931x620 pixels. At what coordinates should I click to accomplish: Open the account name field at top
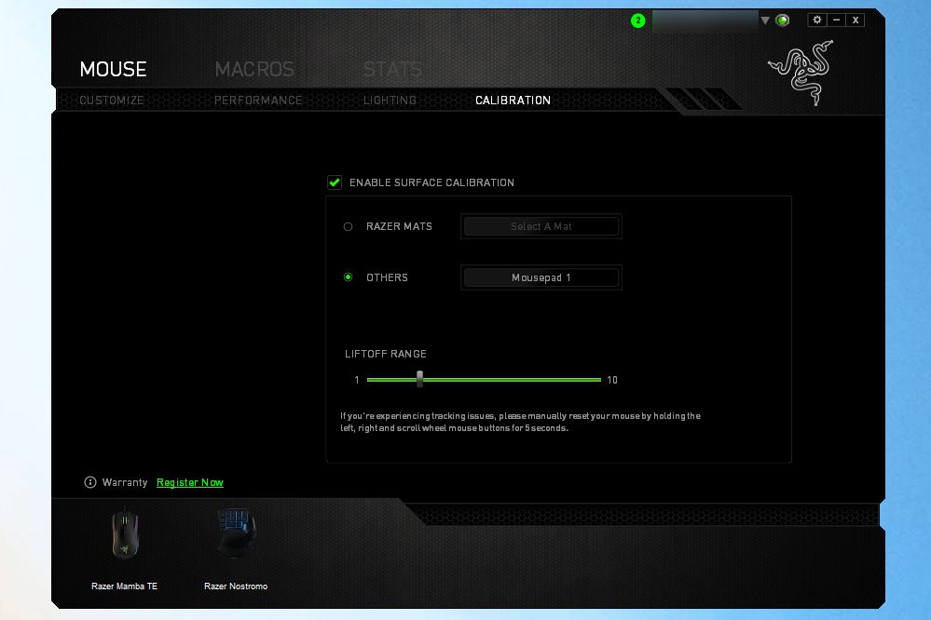[x=705, y=20]
